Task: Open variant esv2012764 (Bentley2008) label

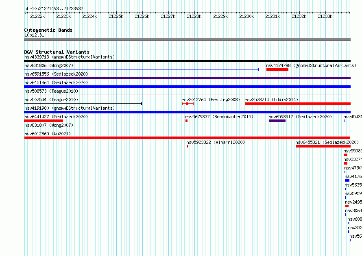Action: click(x=211, y=100)
